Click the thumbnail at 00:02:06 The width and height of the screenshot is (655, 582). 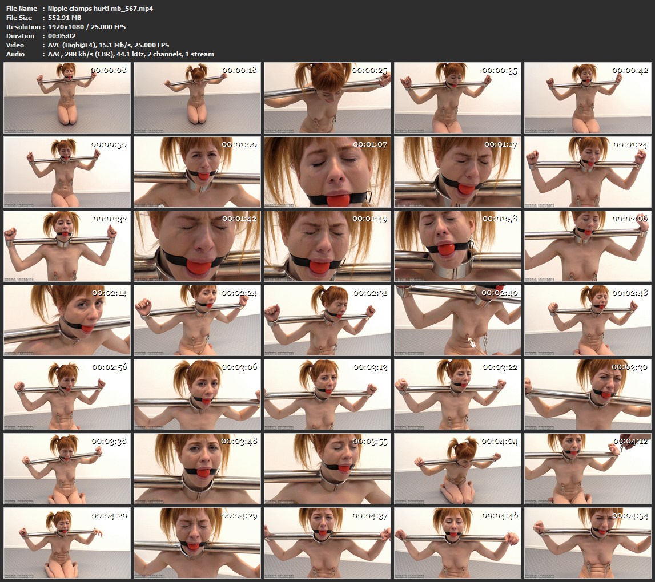(588, 246)
